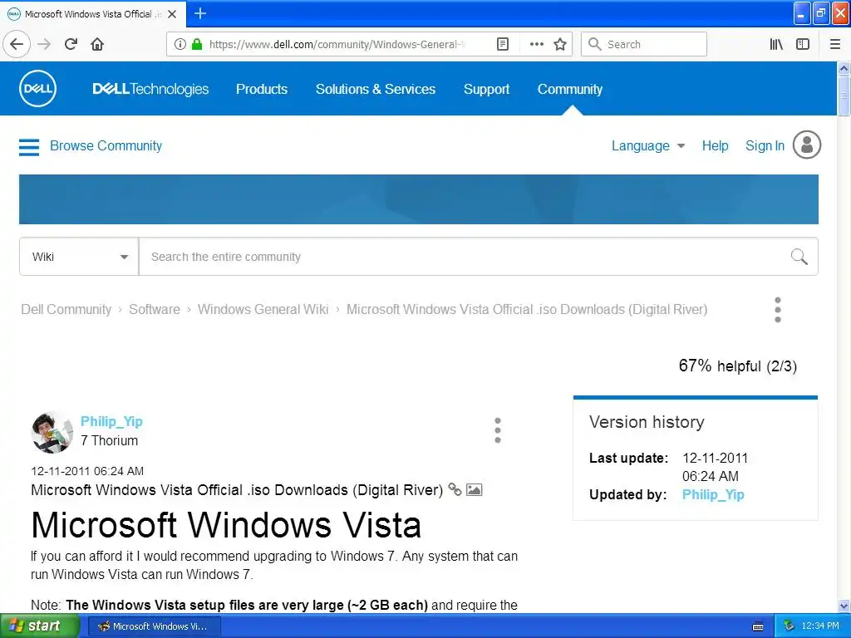Click the keyboard icon in system tray

[x=758, y=626]
